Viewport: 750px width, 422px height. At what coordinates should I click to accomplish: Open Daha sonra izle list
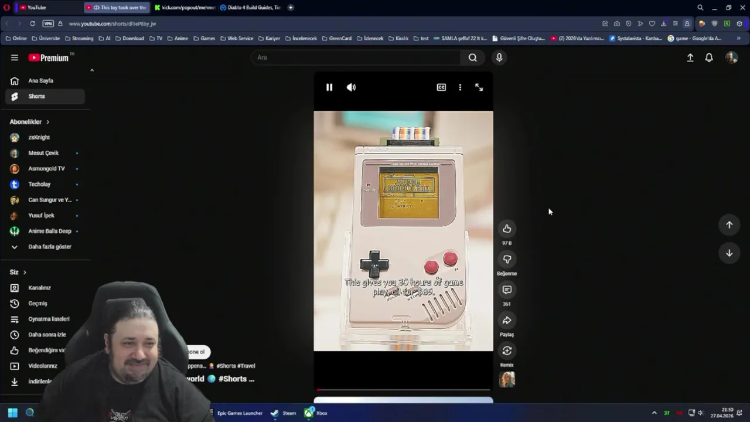(45, 335)
